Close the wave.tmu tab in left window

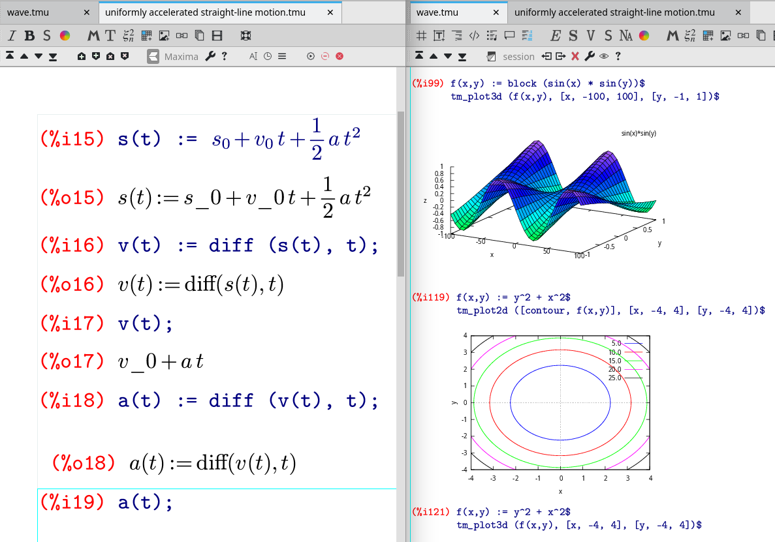pyautogui.click(x=86, y=12)
